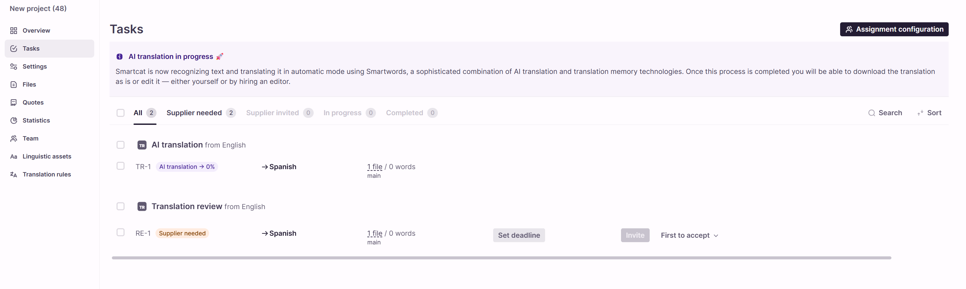Open Translation rules via its language icon
Screen dimensions: 966x289
tap(14, 174)
